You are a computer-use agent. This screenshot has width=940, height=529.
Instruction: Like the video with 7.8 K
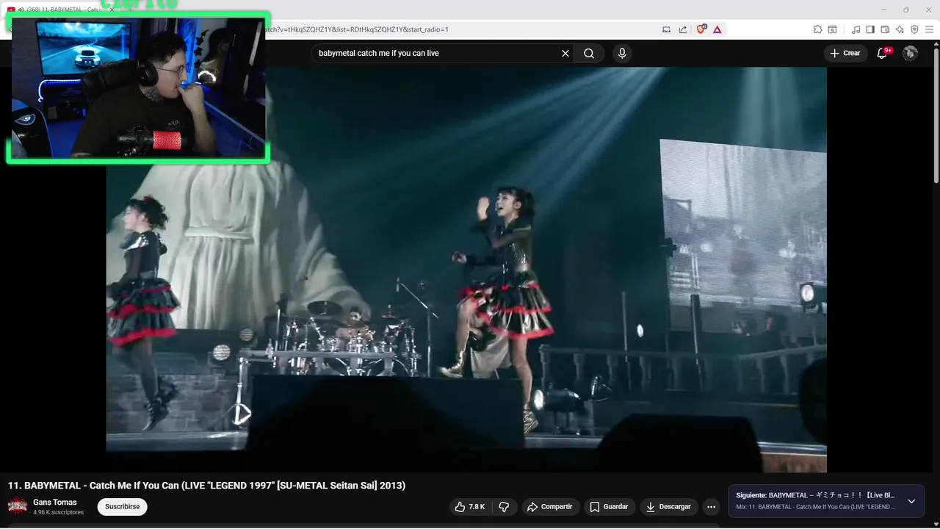pos(469,507)
